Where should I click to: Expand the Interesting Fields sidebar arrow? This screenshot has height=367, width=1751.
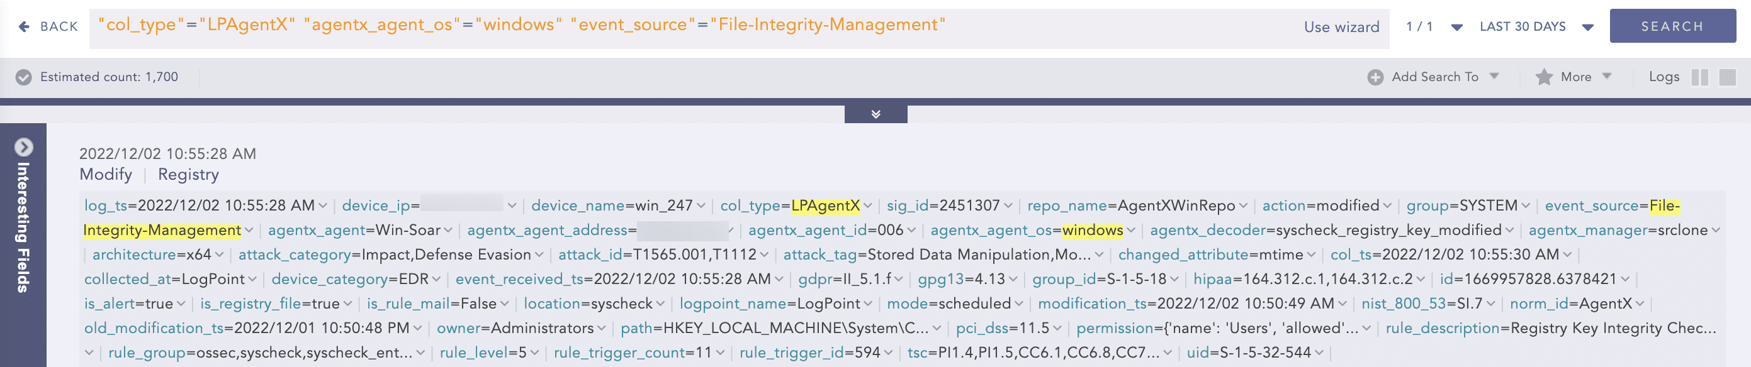pyautogui.click(x=24, y=147)
